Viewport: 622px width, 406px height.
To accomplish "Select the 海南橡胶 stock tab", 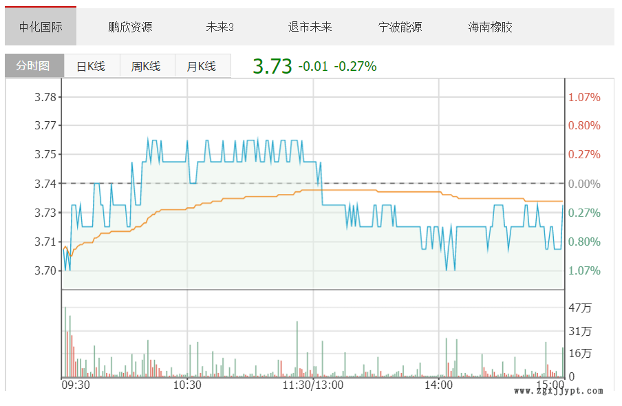I will pyautogui.click(x=490, y=27).
